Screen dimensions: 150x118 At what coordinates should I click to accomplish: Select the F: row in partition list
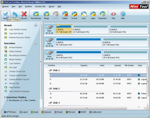[x=98, y=79]
